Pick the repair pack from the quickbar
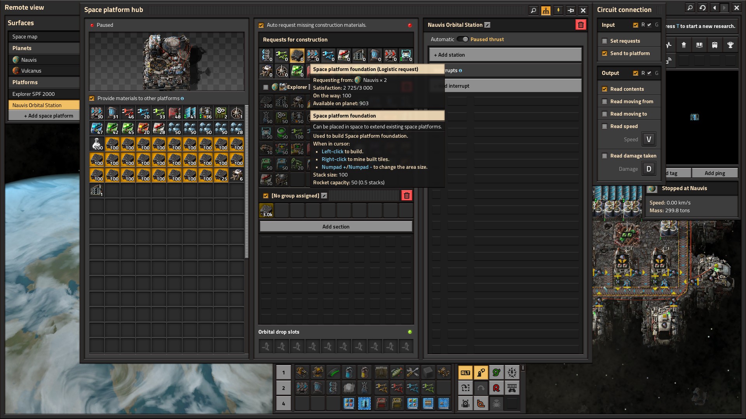The height and width of the screenshot is (419, 746). (x=412, y=372)
